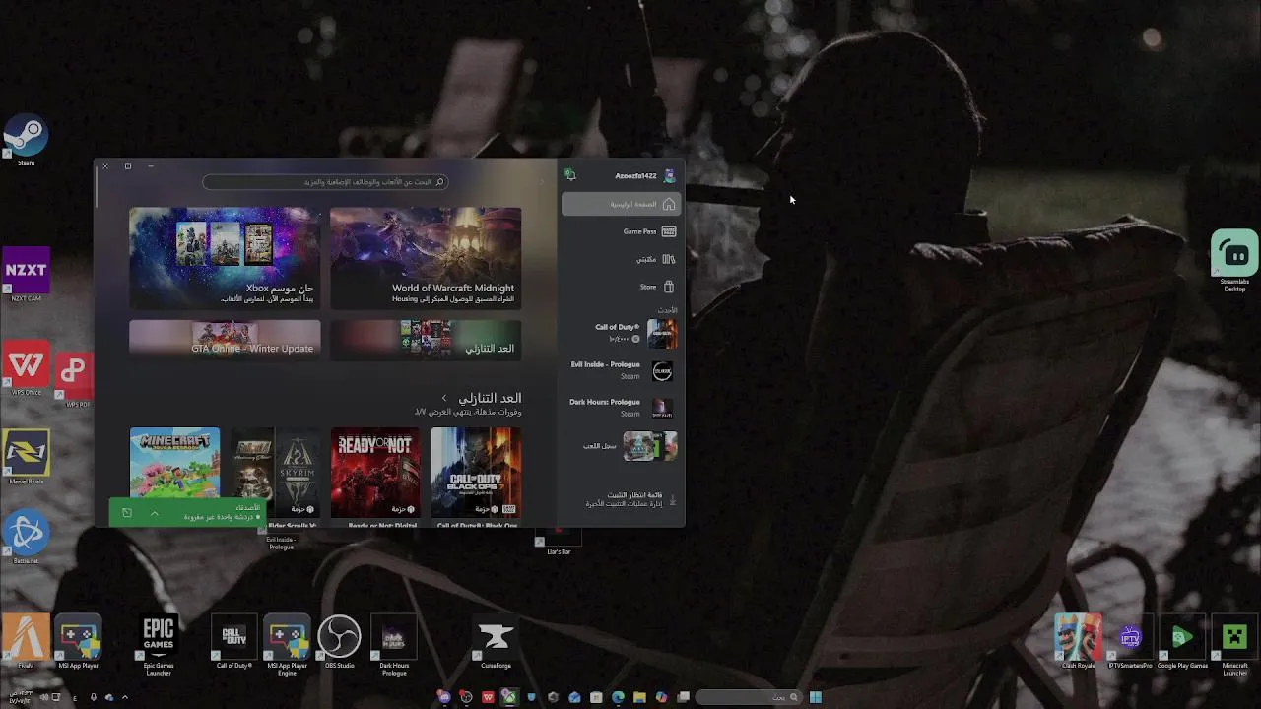Go to the Xbox home page tab

(x=621, y=204)
